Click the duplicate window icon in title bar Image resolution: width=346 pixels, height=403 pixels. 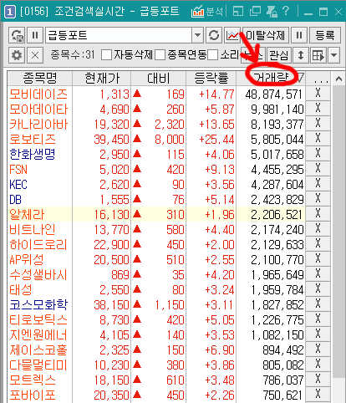pos(255,12)
